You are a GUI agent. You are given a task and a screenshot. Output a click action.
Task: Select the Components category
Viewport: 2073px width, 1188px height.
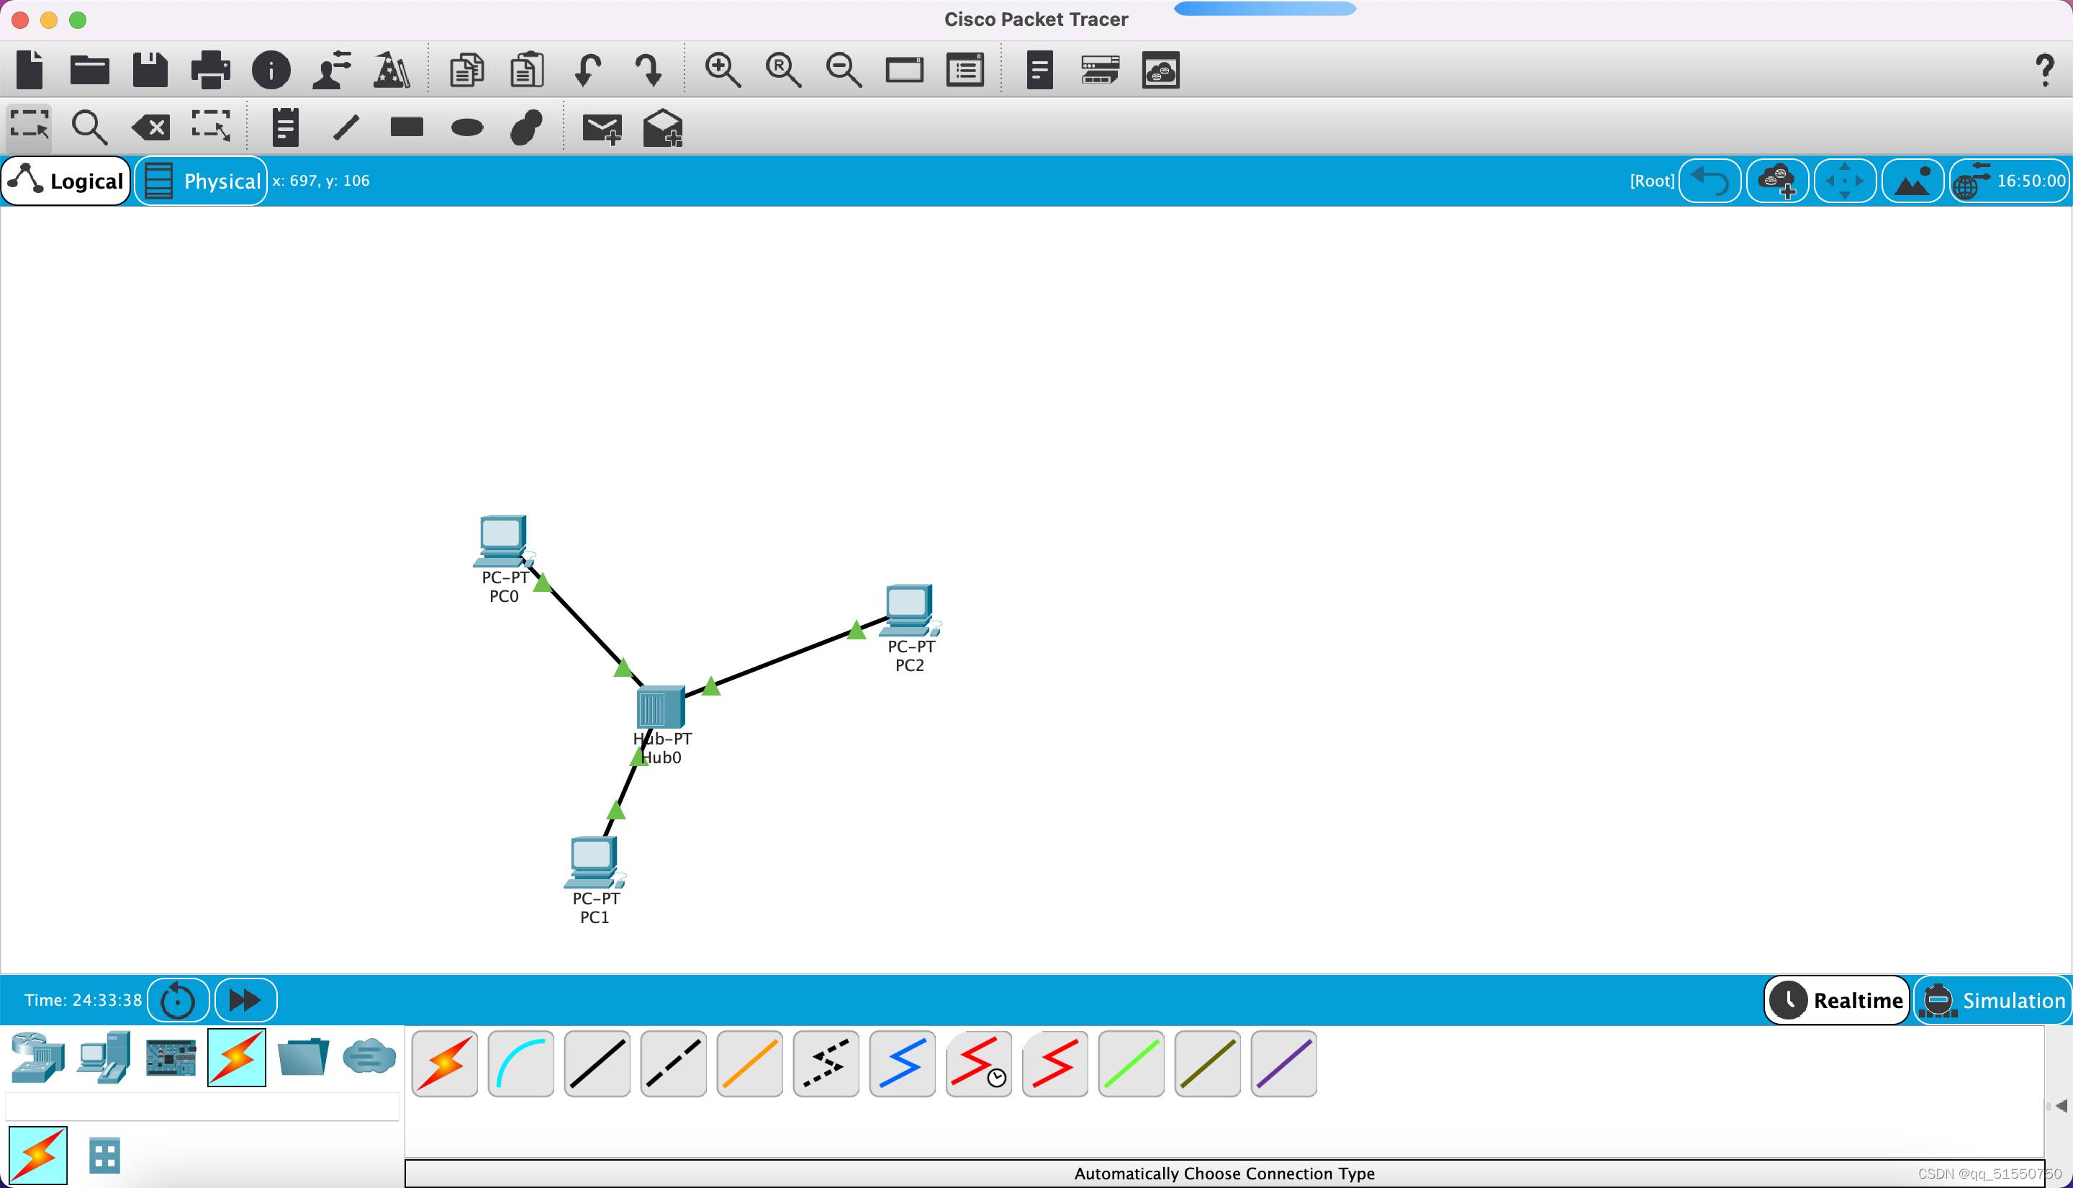[x=171, y=1058]
